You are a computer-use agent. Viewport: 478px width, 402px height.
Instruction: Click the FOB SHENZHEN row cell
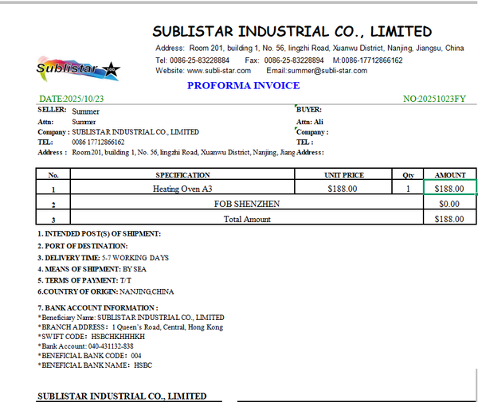(246, 204)
